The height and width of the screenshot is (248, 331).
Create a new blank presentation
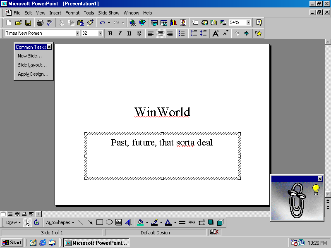[9, 23]
